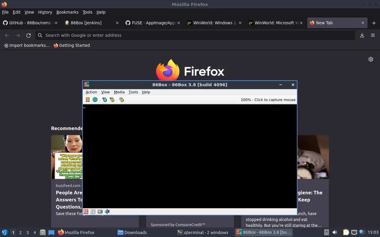
Task: Open the system start menu icon
Action: (x=5, y=232)
